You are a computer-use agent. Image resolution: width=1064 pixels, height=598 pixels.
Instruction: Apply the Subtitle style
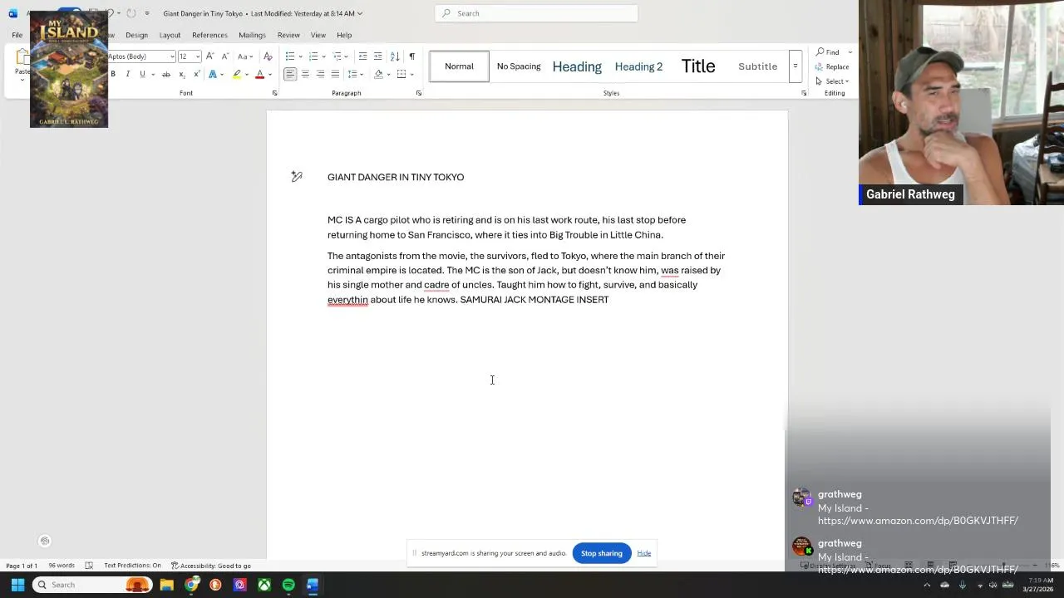[758, 66]
